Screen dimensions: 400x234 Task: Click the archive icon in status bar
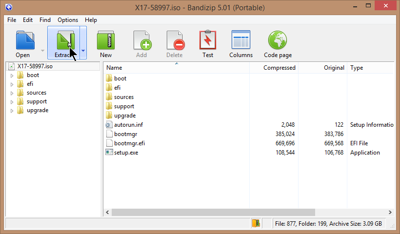[256, 223]
